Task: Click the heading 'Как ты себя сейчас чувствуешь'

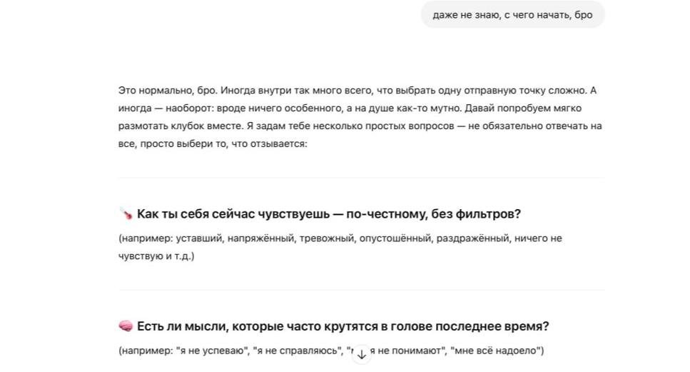Action: tap(233, 214)
